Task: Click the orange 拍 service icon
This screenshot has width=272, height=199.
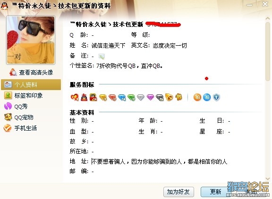Action: click(197, 97)
